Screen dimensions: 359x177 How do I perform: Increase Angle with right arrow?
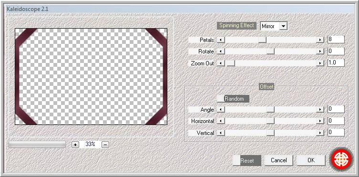[320, 110]
